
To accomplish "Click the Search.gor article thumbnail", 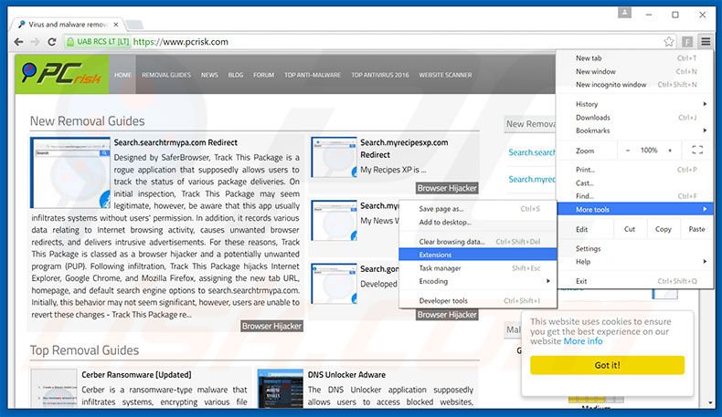I will point(334,284).
